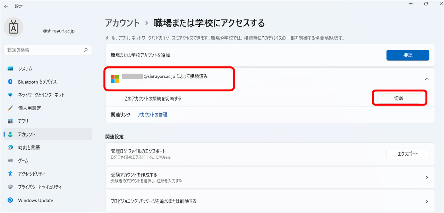Screen dimensions: 444x213
Task: Click the Gaming controller icon
Action: click(10, 161)
